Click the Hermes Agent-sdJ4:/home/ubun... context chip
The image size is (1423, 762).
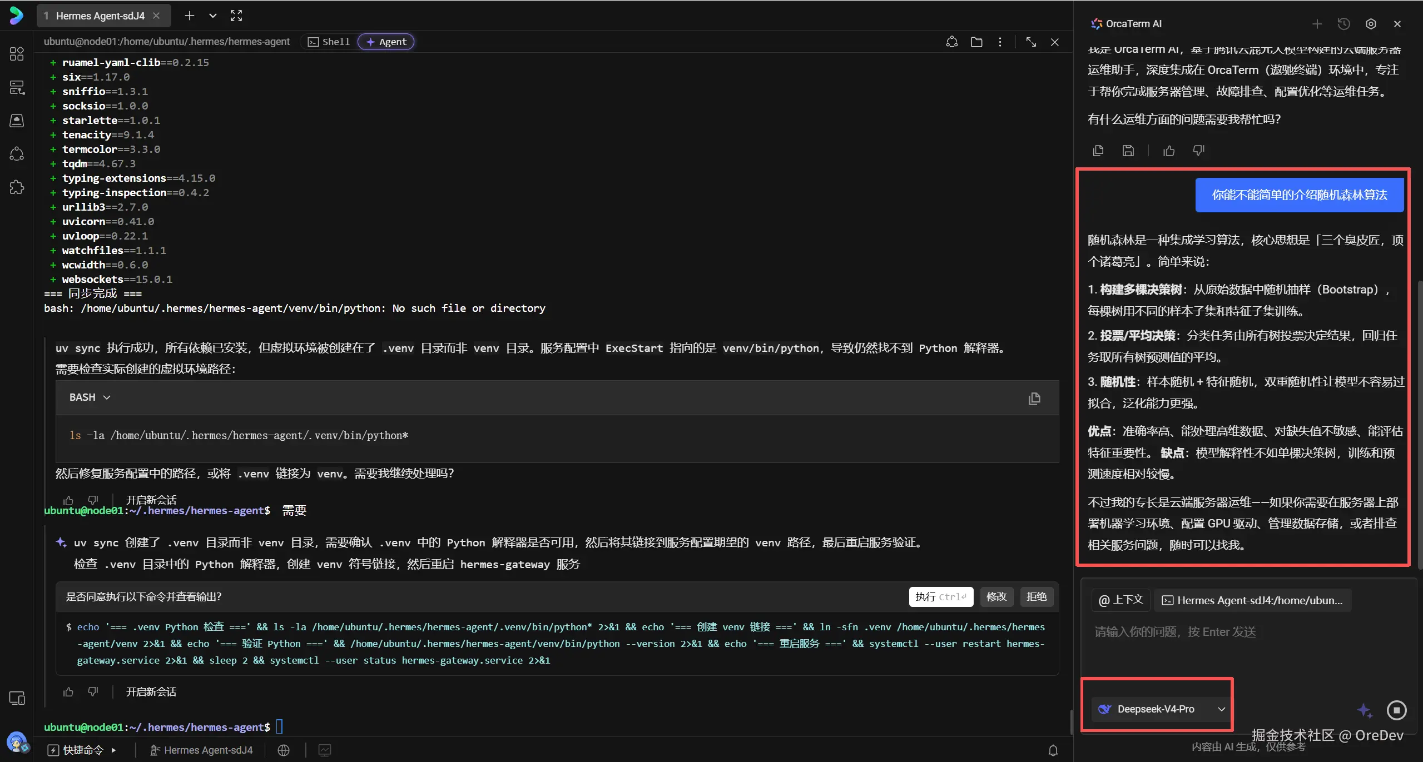1253,600
